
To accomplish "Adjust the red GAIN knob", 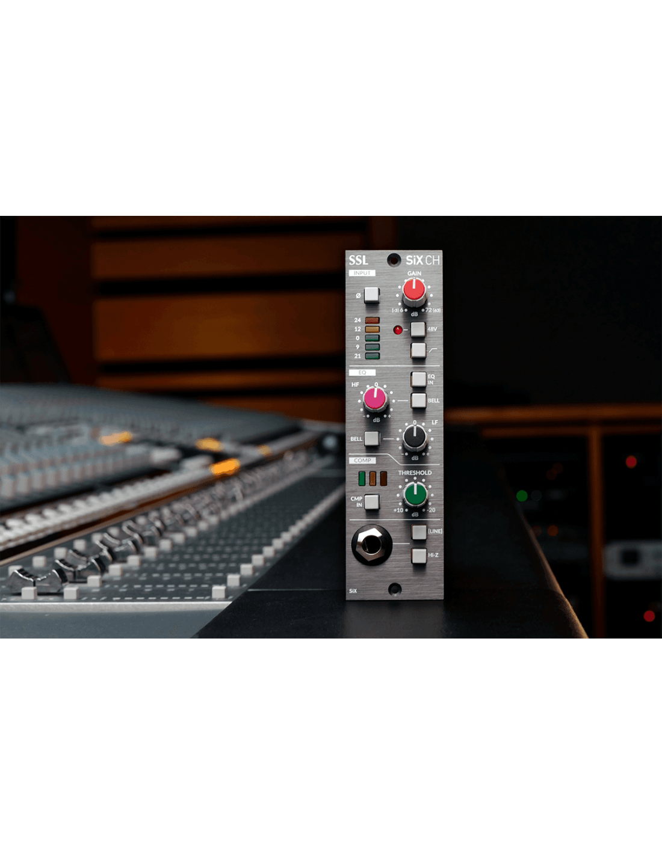I will 414,292.
